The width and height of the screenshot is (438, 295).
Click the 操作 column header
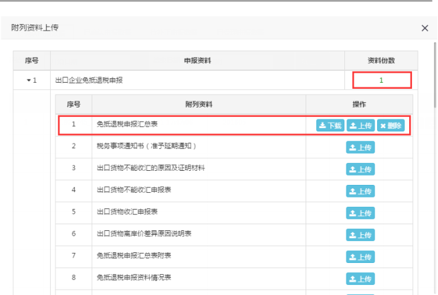(359, 105)
